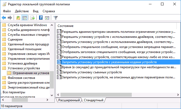The image size is (181, 109).
Task: Select Отображать заголовок специального сообщения policy
Action: (119, 52)
